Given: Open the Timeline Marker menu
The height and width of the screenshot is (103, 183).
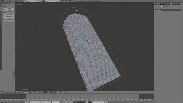Looking at the screenshot, I should (x=11, y=102).
